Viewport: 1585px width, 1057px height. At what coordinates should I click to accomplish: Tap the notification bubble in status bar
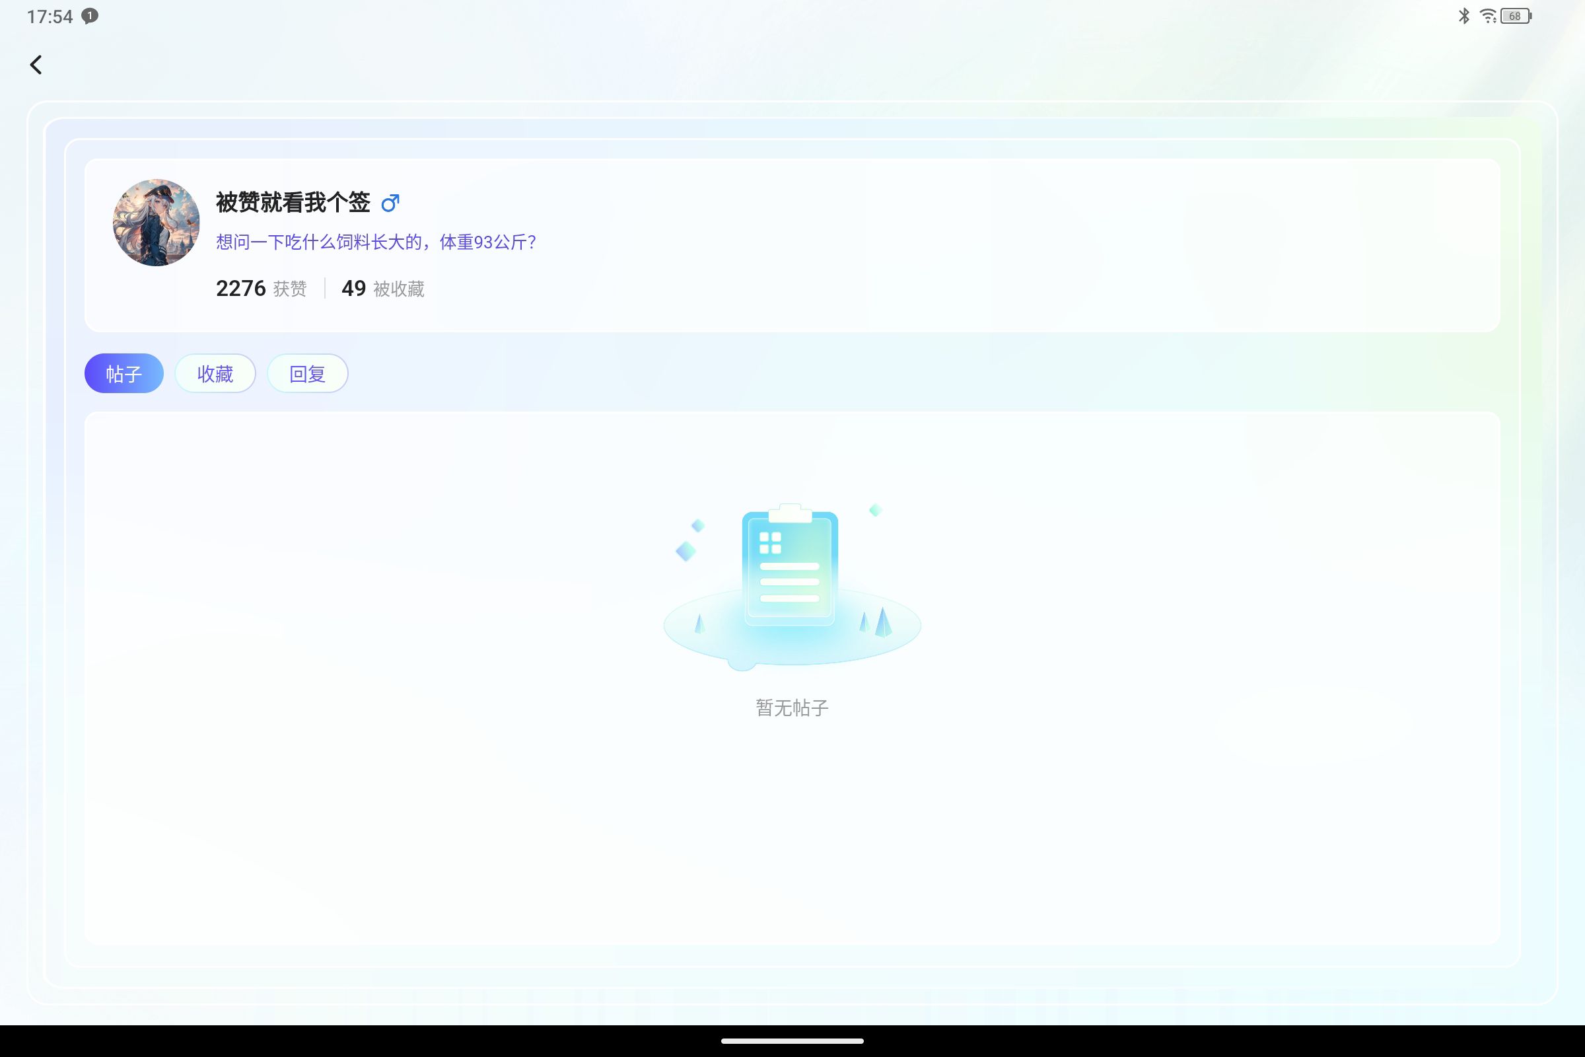pos(90,15)
